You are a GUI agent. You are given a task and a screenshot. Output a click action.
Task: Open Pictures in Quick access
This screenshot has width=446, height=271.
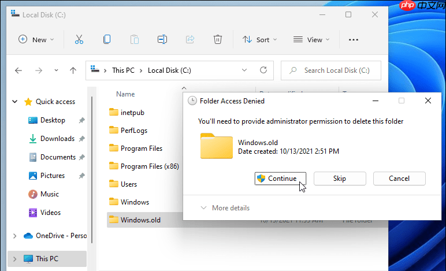[53, 176]
